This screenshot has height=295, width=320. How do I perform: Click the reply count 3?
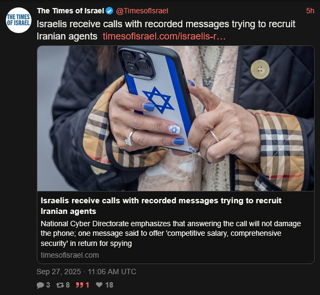pos(48,285)
